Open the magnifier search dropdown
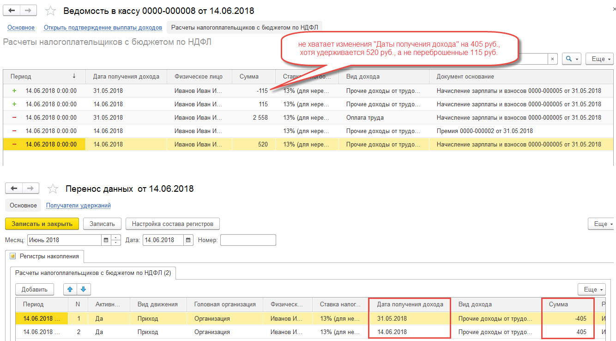Screen dimensions: 616x341 tap(571, 59)
